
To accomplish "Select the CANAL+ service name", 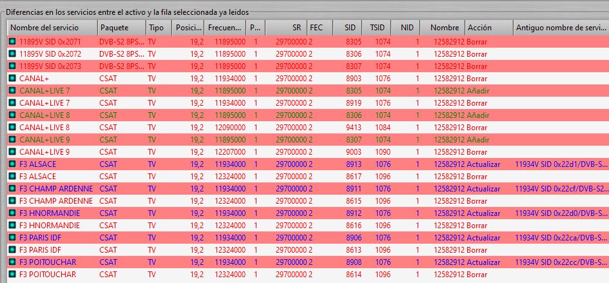I will click(34, 78).
